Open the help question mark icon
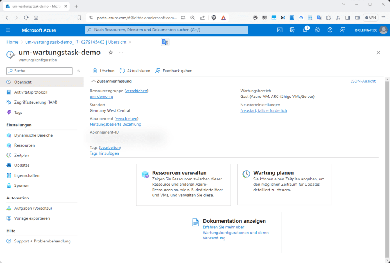 [330, 30]
